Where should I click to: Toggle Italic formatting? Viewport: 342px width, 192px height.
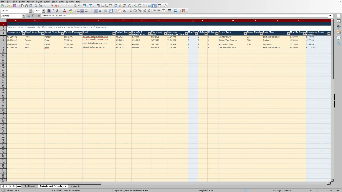tap(53, 11)
